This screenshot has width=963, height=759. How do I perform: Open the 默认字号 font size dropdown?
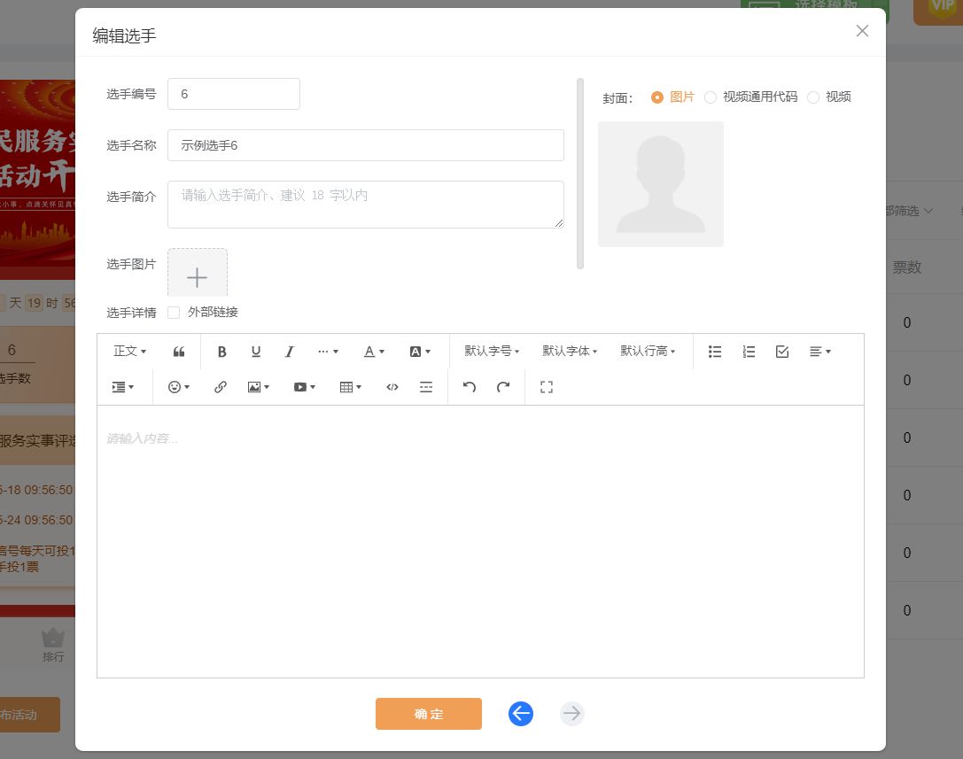click(x=492, y=352)
